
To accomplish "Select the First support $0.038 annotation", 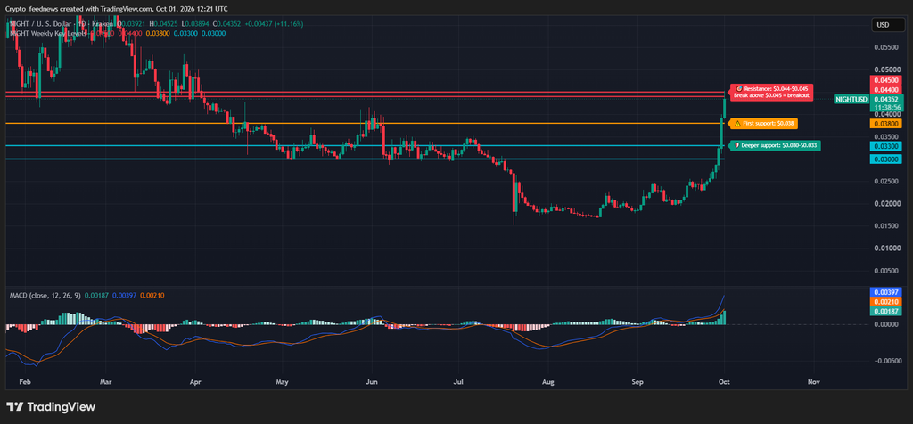I will pos(764,123).
